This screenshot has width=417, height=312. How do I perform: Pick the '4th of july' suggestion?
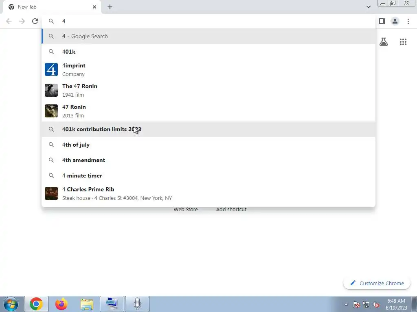coord(208,145)
